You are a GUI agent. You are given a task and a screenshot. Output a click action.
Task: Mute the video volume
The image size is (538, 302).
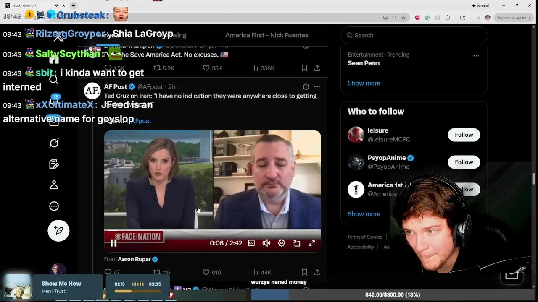click(x=266, y=243)
